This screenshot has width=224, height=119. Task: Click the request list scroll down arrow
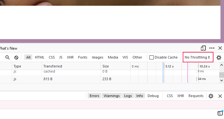(221, 80)
